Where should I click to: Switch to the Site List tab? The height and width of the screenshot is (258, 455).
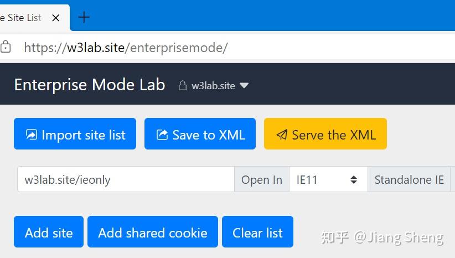coord(22,18)
